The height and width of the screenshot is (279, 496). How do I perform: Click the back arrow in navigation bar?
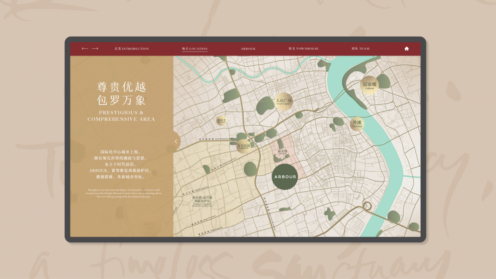85,48
